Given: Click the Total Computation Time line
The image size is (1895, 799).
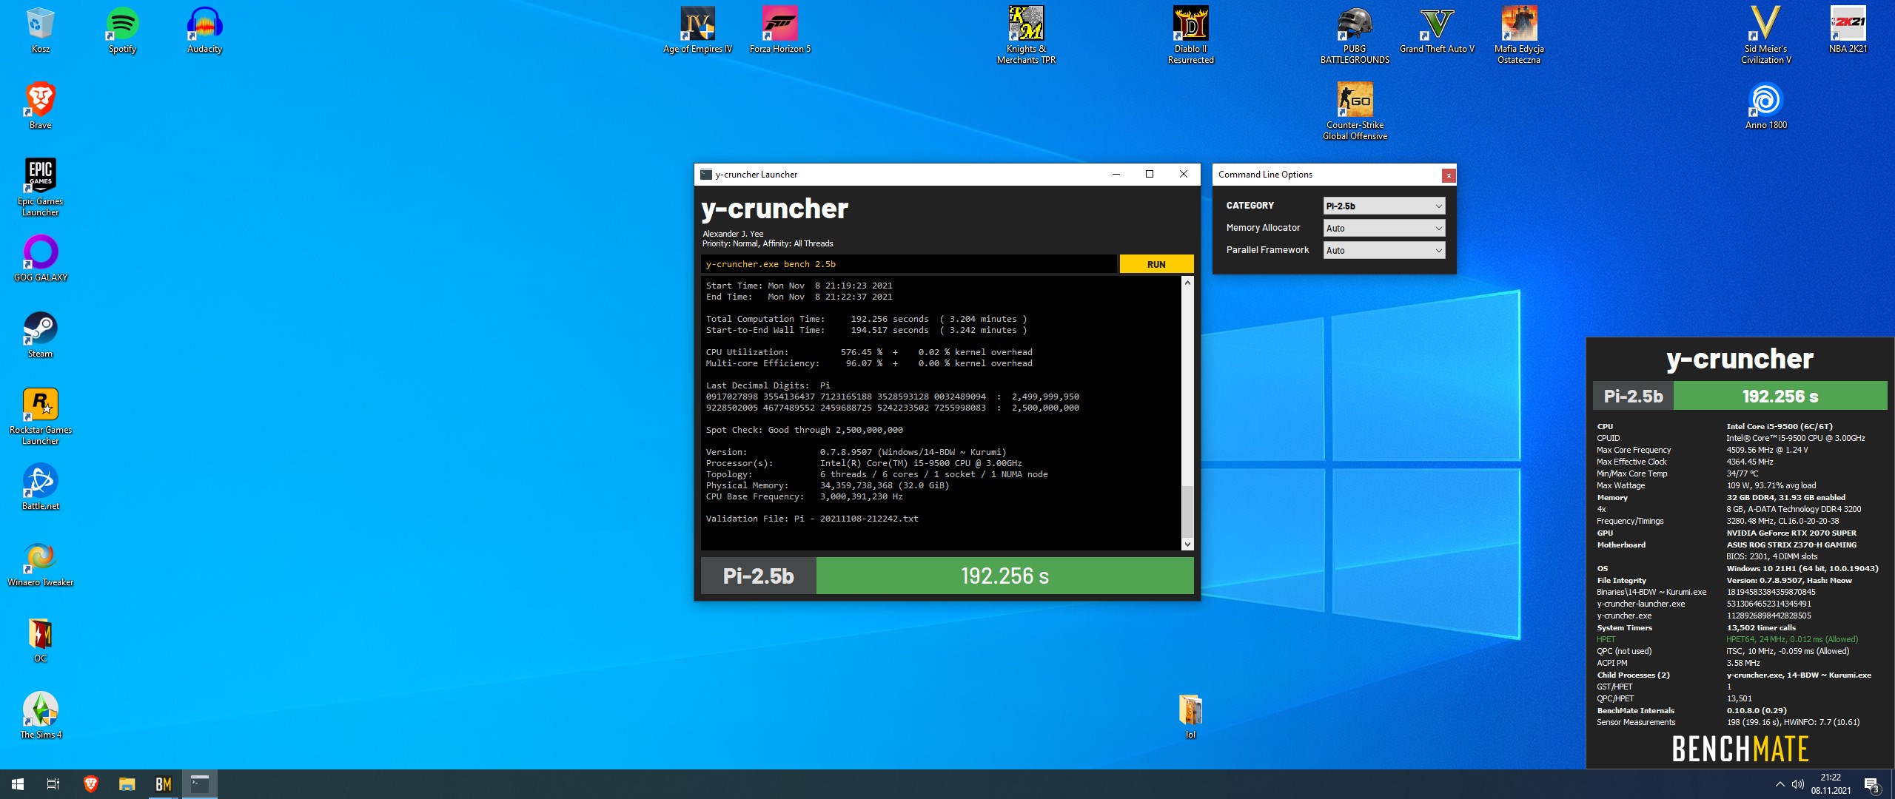Looking at the screenshot, I should [866, 319].
